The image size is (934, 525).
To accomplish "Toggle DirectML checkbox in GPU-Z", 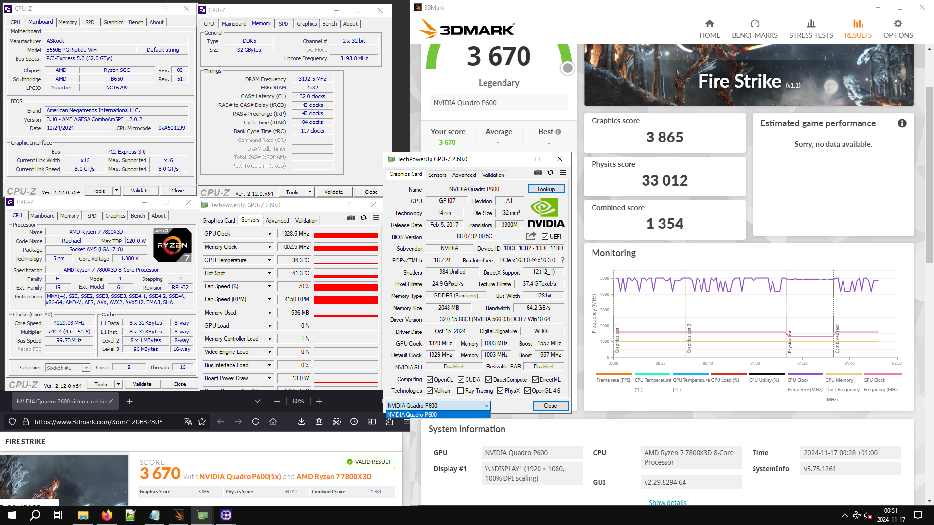I will coord(535,380).
